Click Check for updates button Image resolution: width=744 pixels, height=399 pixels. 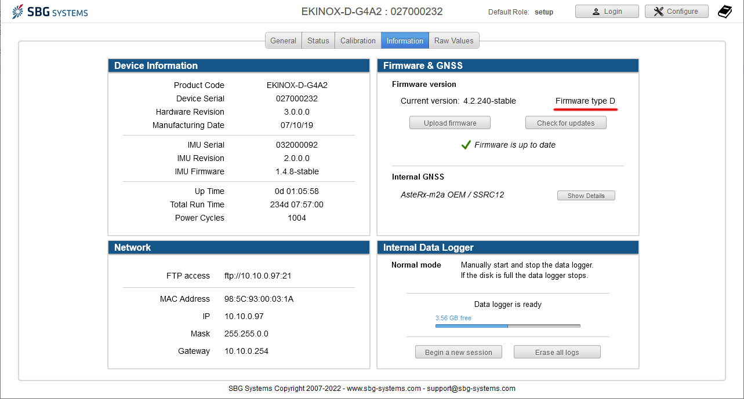coord(565,123)
